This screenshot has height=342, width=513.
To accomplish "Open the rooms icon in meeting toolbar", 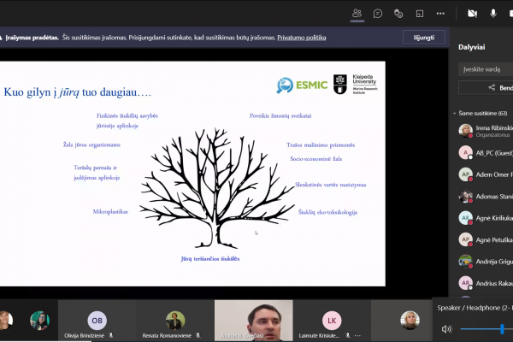I will [x=420, y=14].
